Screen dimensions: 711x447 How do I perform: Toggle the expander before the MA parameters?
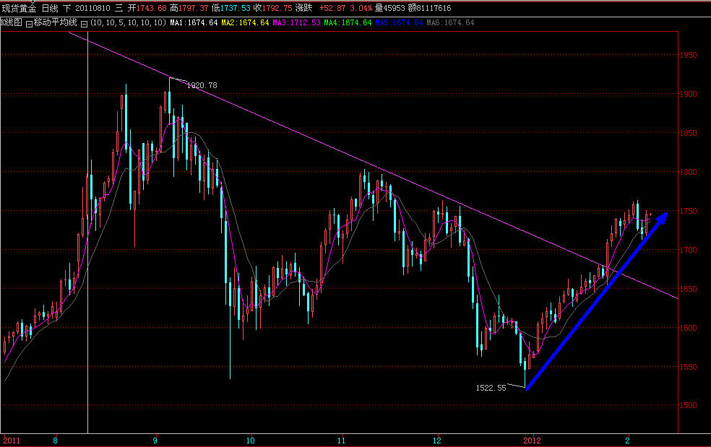84,24
